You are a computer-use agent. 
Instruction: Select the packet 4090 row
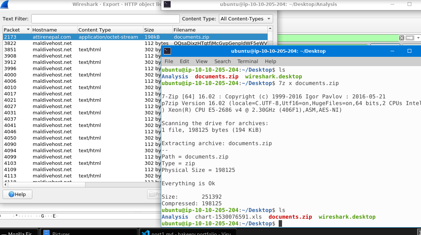(x=82, y=144)
